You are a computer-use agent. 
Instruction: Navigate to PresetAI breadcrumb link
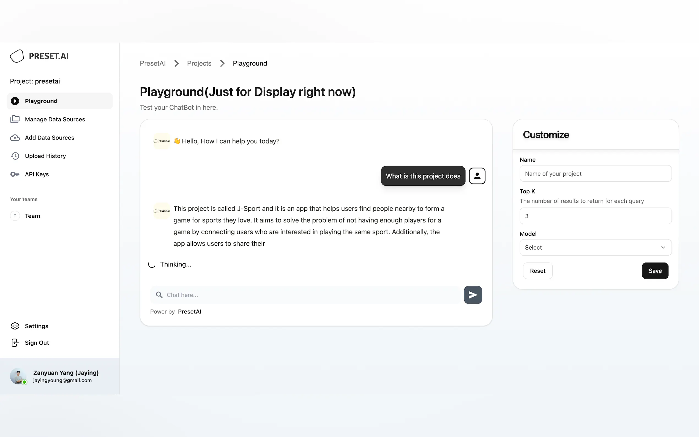pos(152,63)
